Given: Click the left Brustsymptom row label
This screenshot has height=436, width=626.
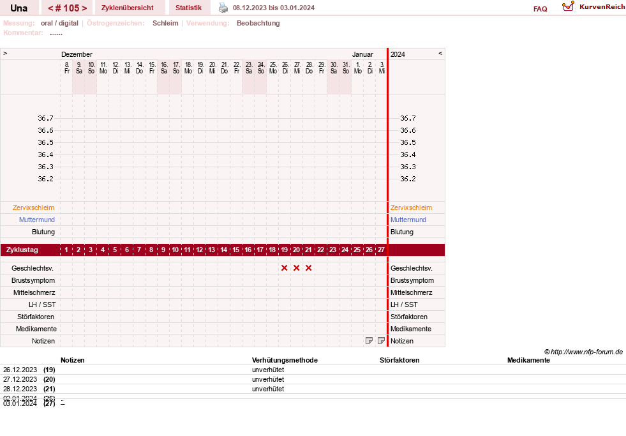Looking at the screenshot, I should [33, 280].
